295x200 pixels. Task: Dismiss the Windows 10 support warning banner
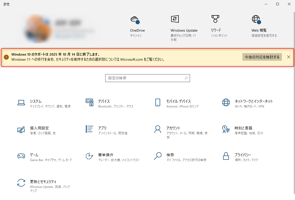click(289, 57)
